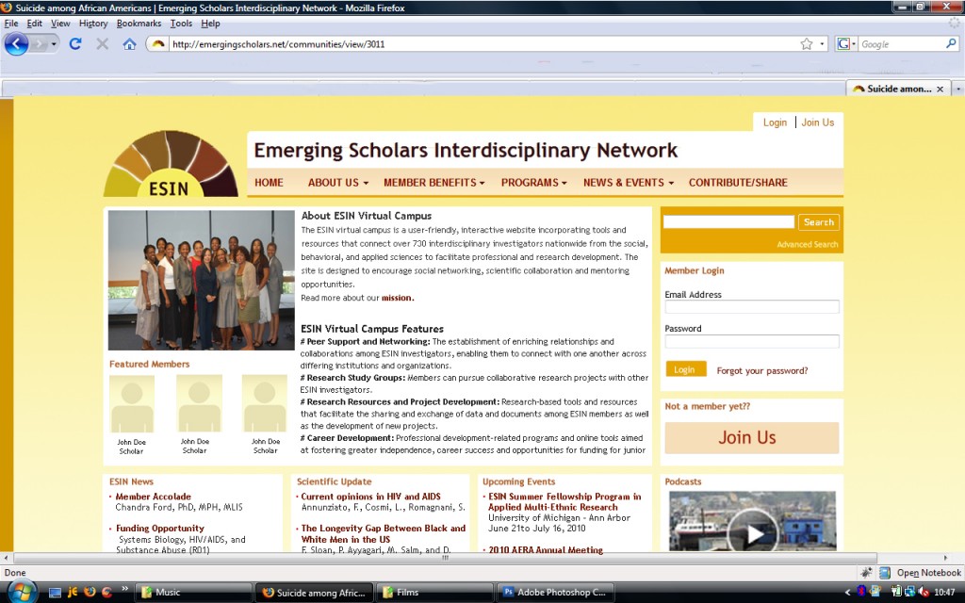This screenshot has width=965, height=603.
Task: Expand the ABOUT US navigation menu
Action: click(338, 183)
